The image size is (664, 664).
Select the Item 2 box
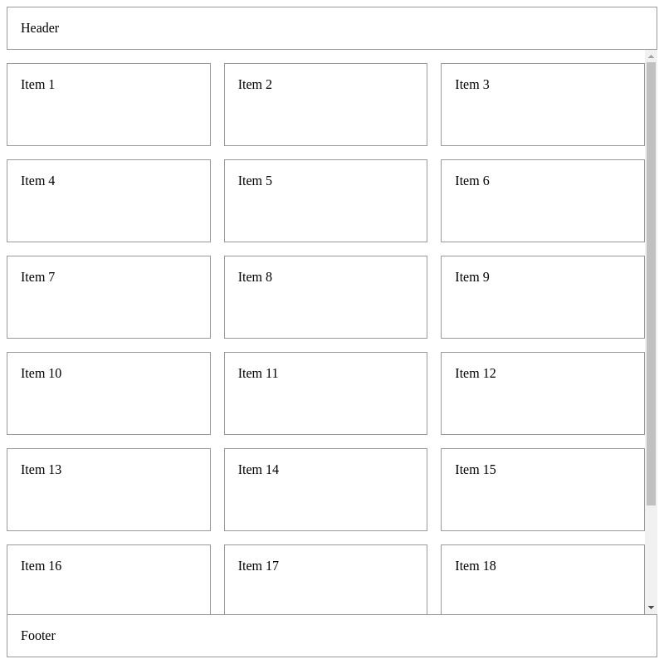(325, 105)
